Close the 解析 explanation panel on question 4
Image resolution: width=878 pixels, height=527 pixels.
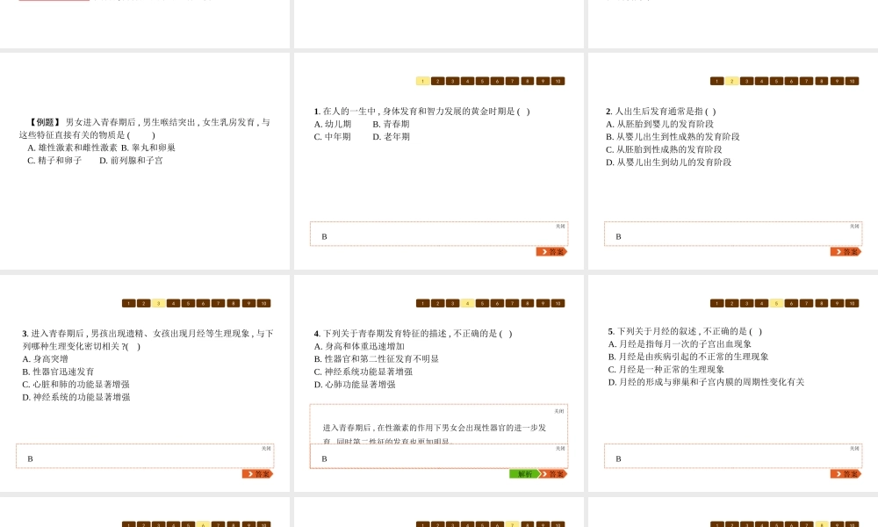click(x=558, y=411)
